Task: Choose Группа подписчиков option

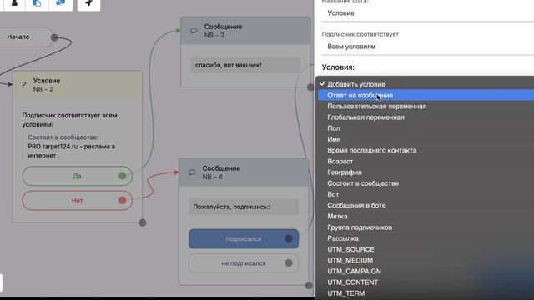Action: point(426,227)
